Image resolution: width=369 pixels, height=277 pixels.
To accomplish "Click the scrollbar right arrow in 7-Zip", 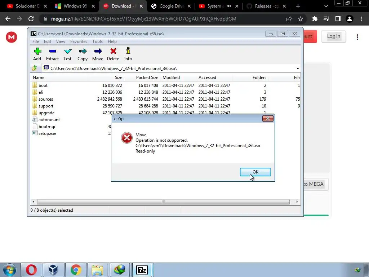I will [x=297, y=202].
